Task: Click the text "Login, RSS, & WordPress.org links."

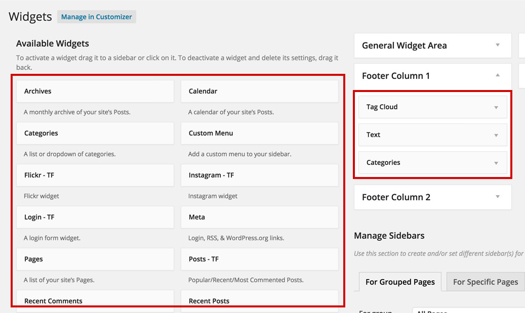Action: [236, 238]
